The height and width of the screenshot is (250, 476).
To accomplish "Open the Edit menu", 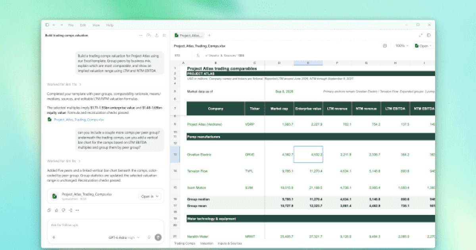I will tap(83, 25).
